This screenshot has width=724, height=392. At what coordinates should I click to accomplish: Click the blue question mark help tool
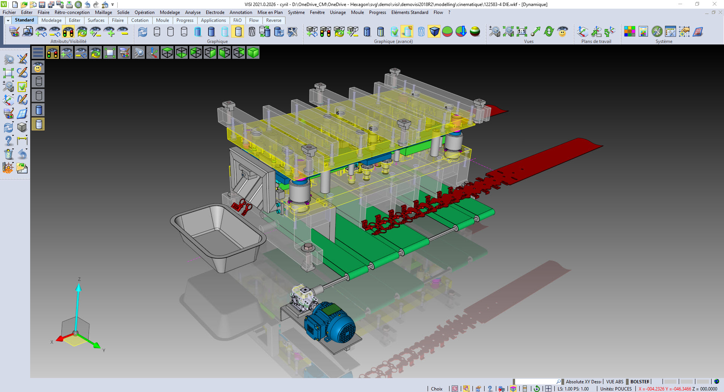pos(8,141)
